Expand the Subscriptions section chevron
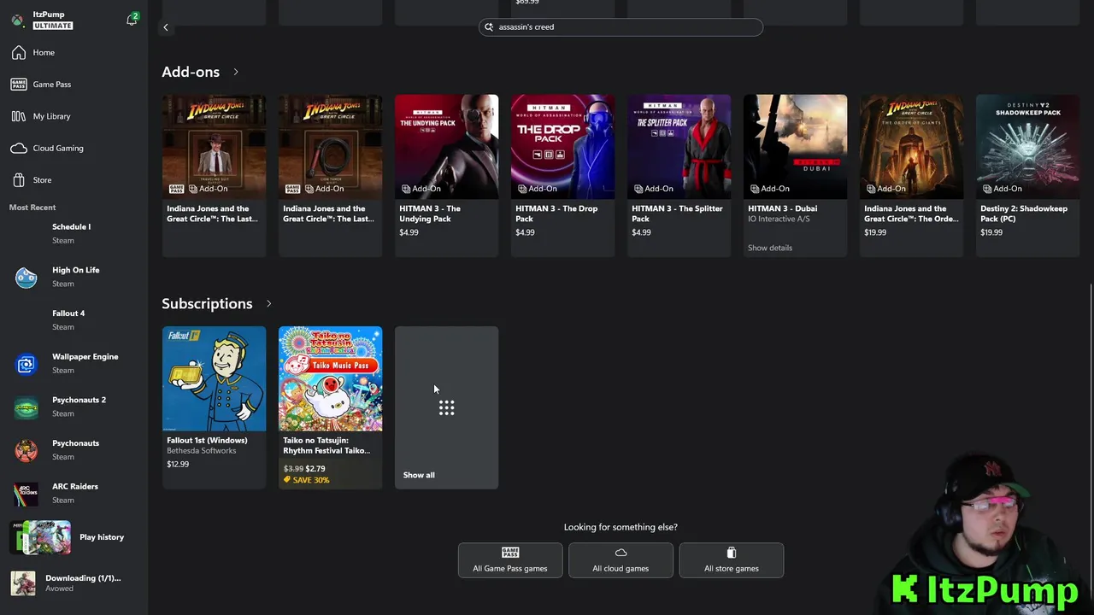Image resolution: width=1094 pixels, height=615 pixels. click(268, 303)
